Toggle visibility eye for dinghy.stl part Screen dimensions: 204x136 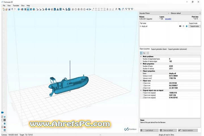pyautogui.click(x=180, y=26)
